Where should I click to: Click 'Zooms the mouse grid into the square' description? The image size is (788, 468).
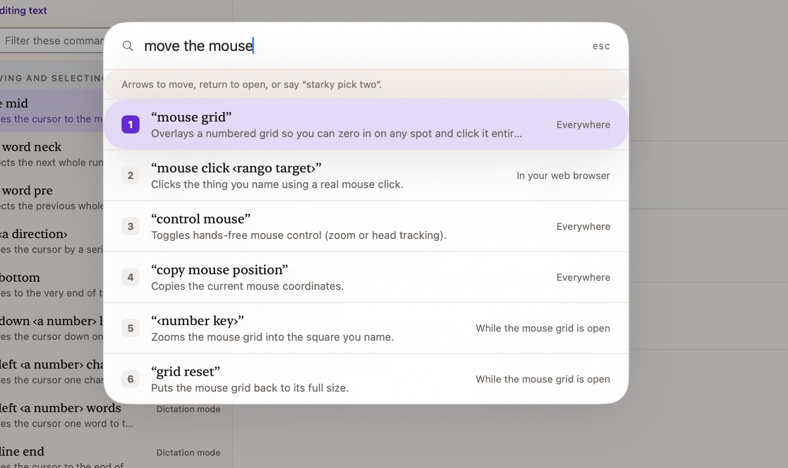(272, 337)
